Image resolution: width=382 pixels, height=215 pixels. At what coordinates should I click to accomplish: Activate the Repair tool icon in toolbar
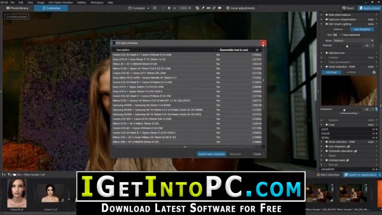point(214,8)
